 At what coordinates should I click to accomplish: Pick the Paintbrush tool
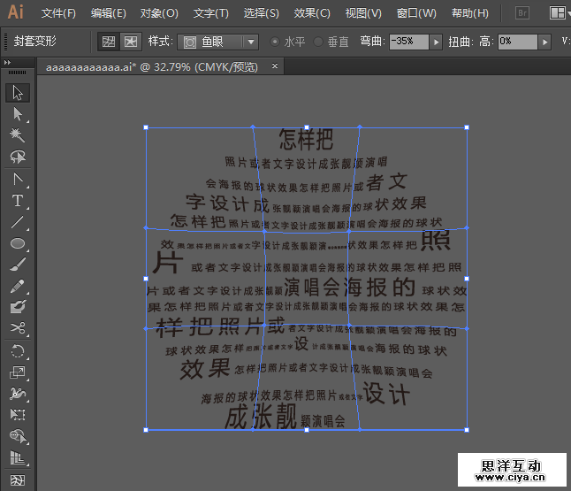(x=17, y=265)
